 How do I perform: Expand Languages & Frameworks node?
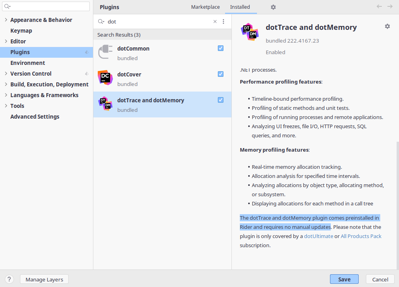(x=6, y=95)
